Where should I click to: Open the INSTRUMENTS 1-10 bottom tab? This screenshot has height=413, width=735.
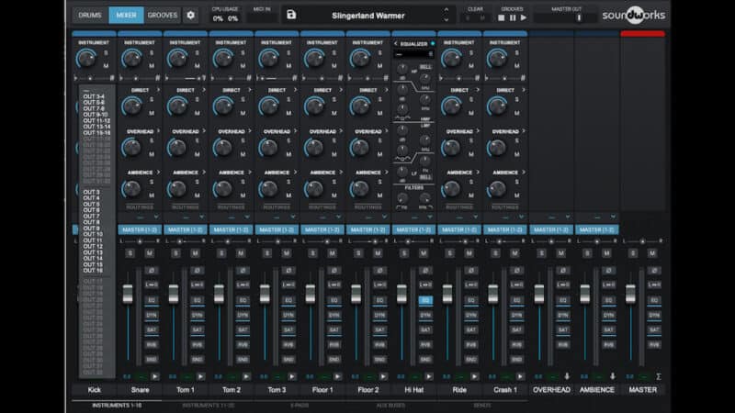(117, 405)
